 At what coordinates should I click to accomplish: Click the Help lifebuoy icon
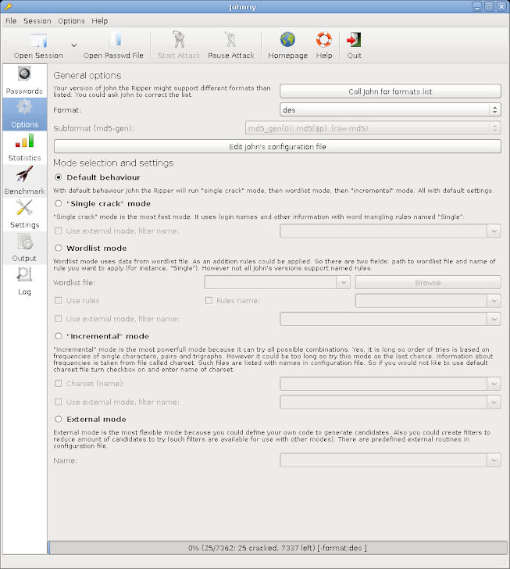pos(324,40)
